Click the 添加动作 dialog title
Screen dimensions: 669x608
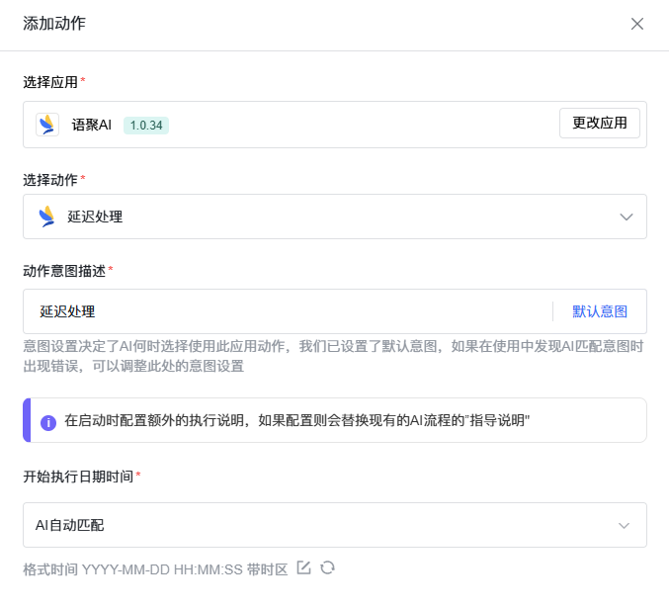pos(54,24)
